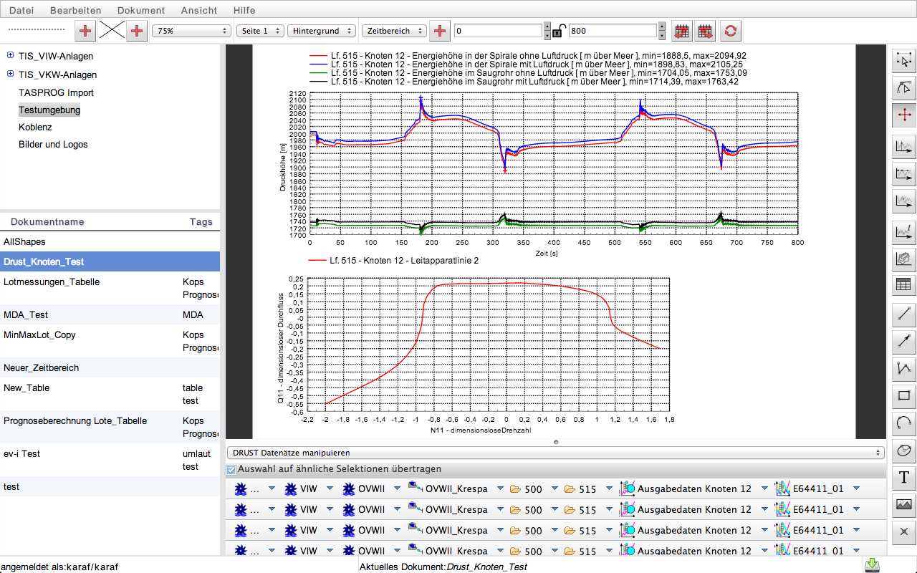Insert a table with the grid icon

(904, 285)
